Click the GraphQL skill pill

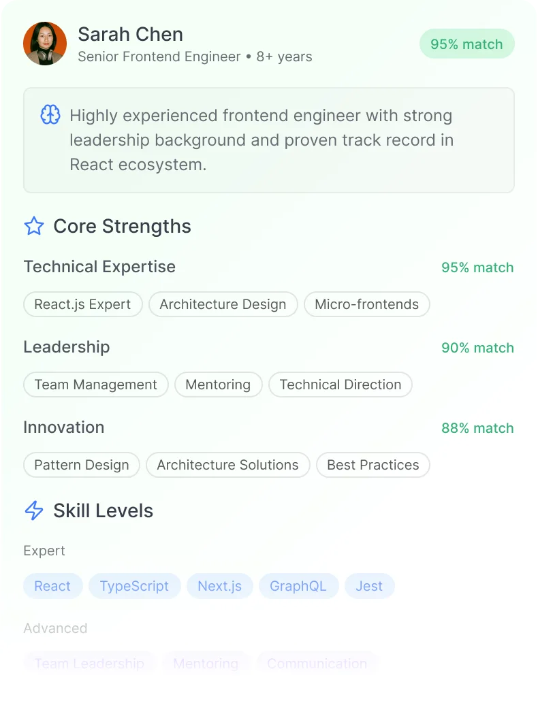[298, 586]
